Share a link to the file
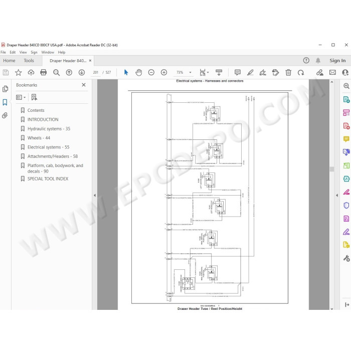This screenshot has height=351, width=351. coord(320,72)
